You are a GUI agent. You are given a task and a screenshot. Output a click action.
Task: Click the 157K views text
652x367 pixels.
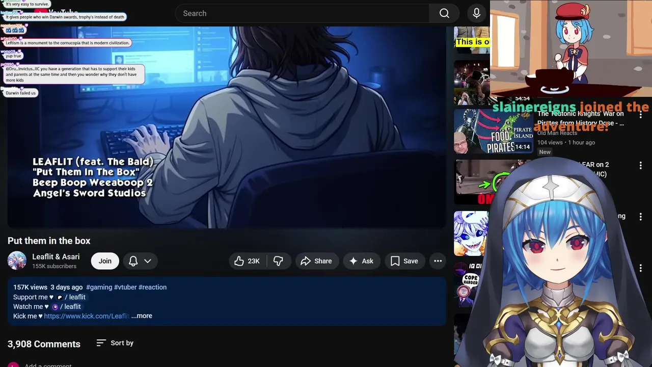click(30, 287)
